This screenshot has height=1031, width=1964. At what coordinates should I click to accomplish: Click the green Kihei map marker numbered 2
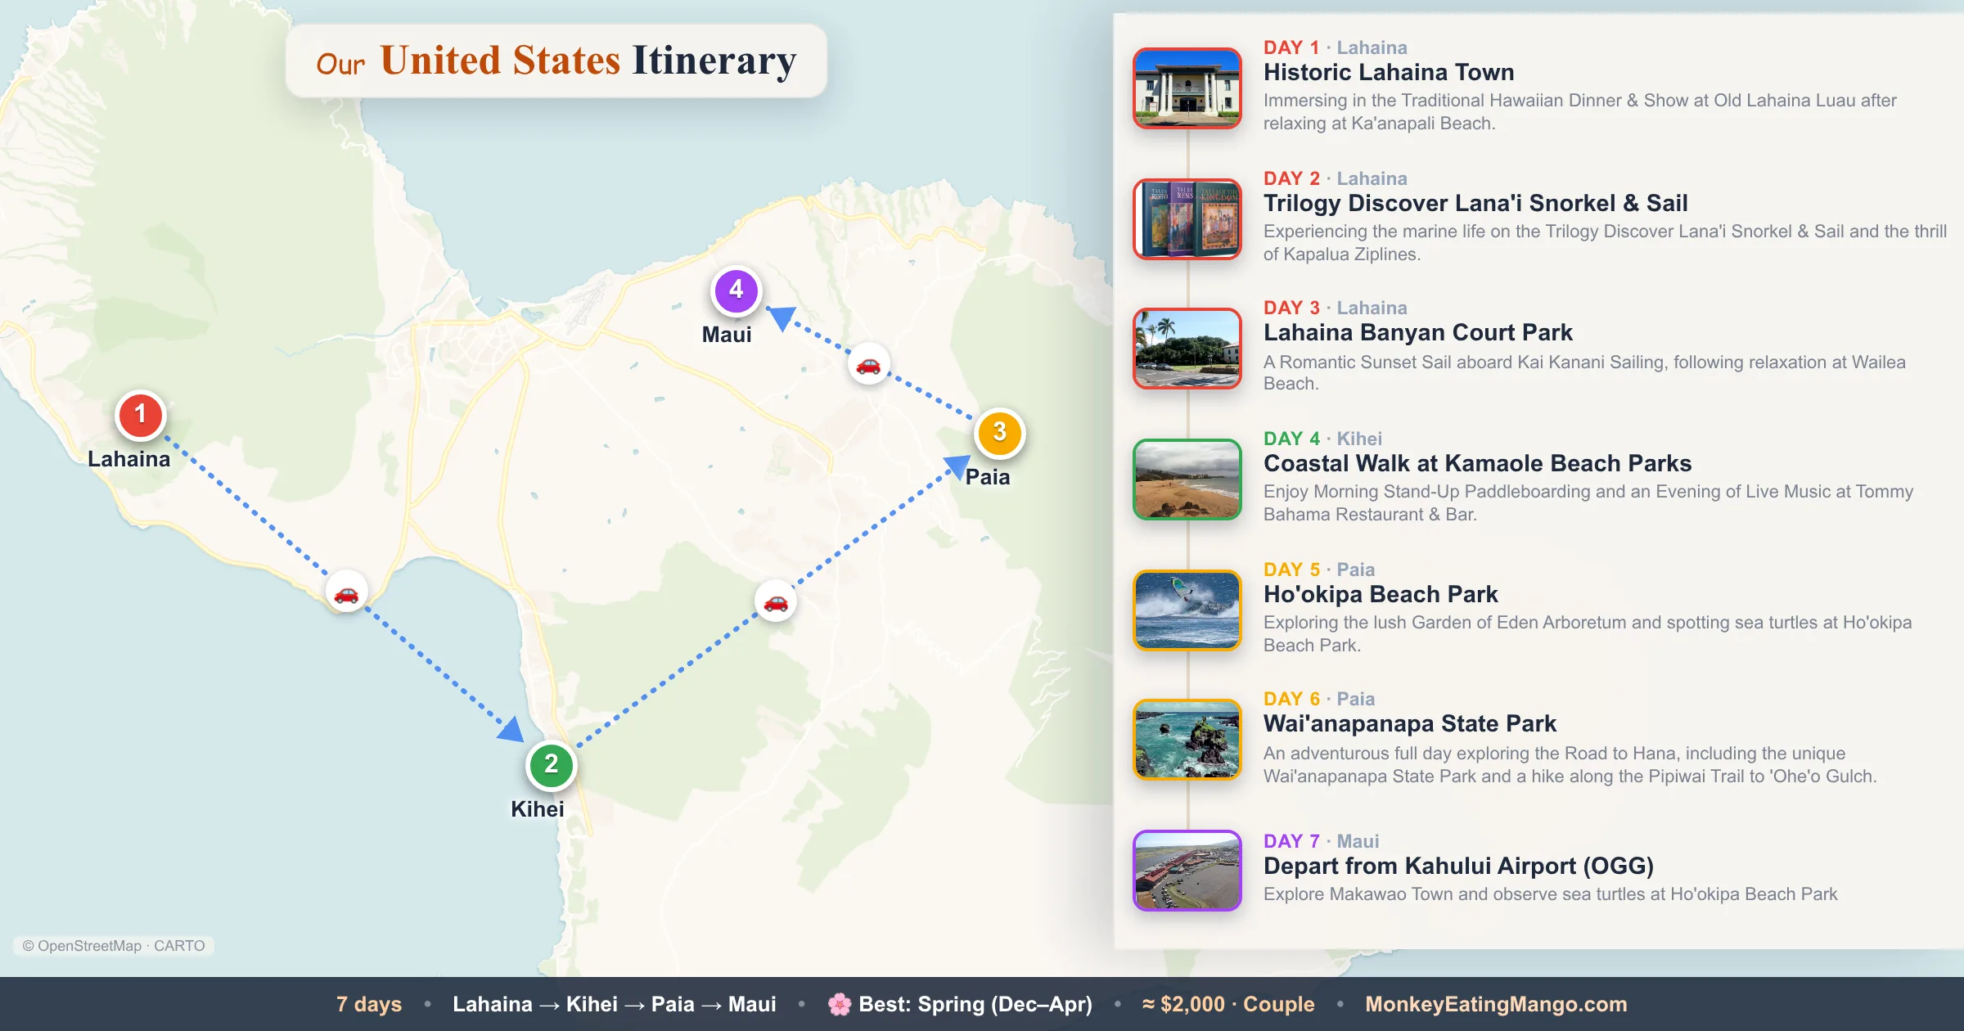552,765
